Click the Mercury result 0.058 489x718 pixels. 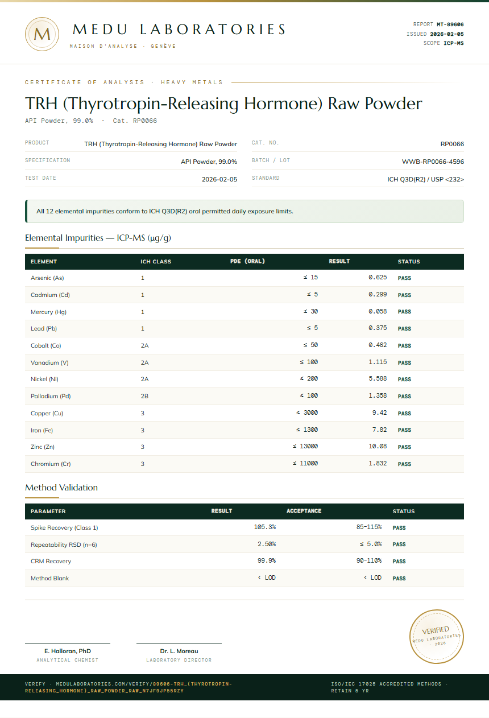[378, 312]
